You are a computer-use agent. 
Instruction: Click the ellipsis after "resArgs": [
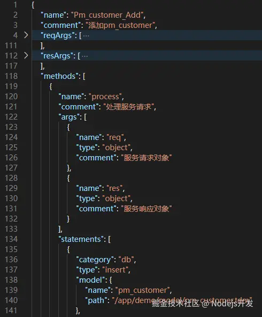(85, 56)
